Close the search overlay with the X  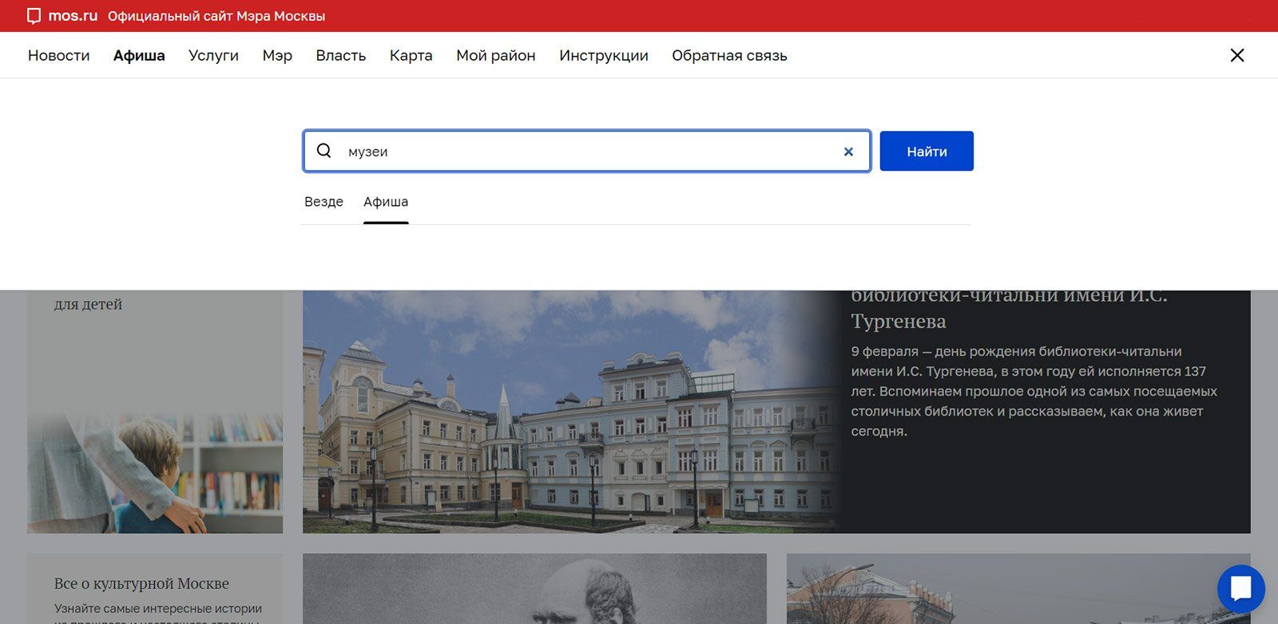[x=1237, y=55]
